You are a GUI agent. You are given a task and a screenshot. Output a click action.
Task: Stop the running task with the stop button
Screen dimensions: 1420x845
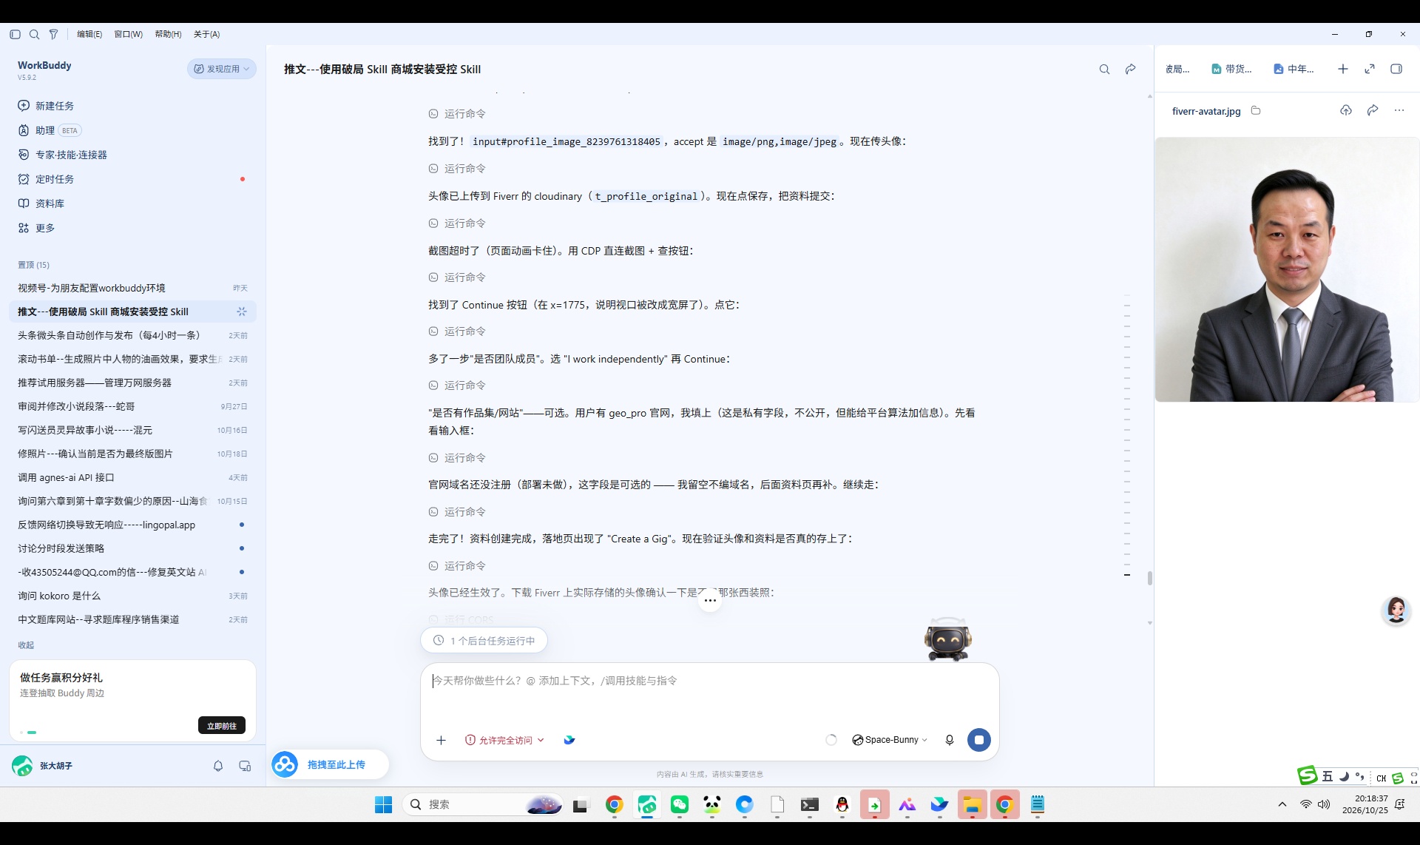point(978,739)
